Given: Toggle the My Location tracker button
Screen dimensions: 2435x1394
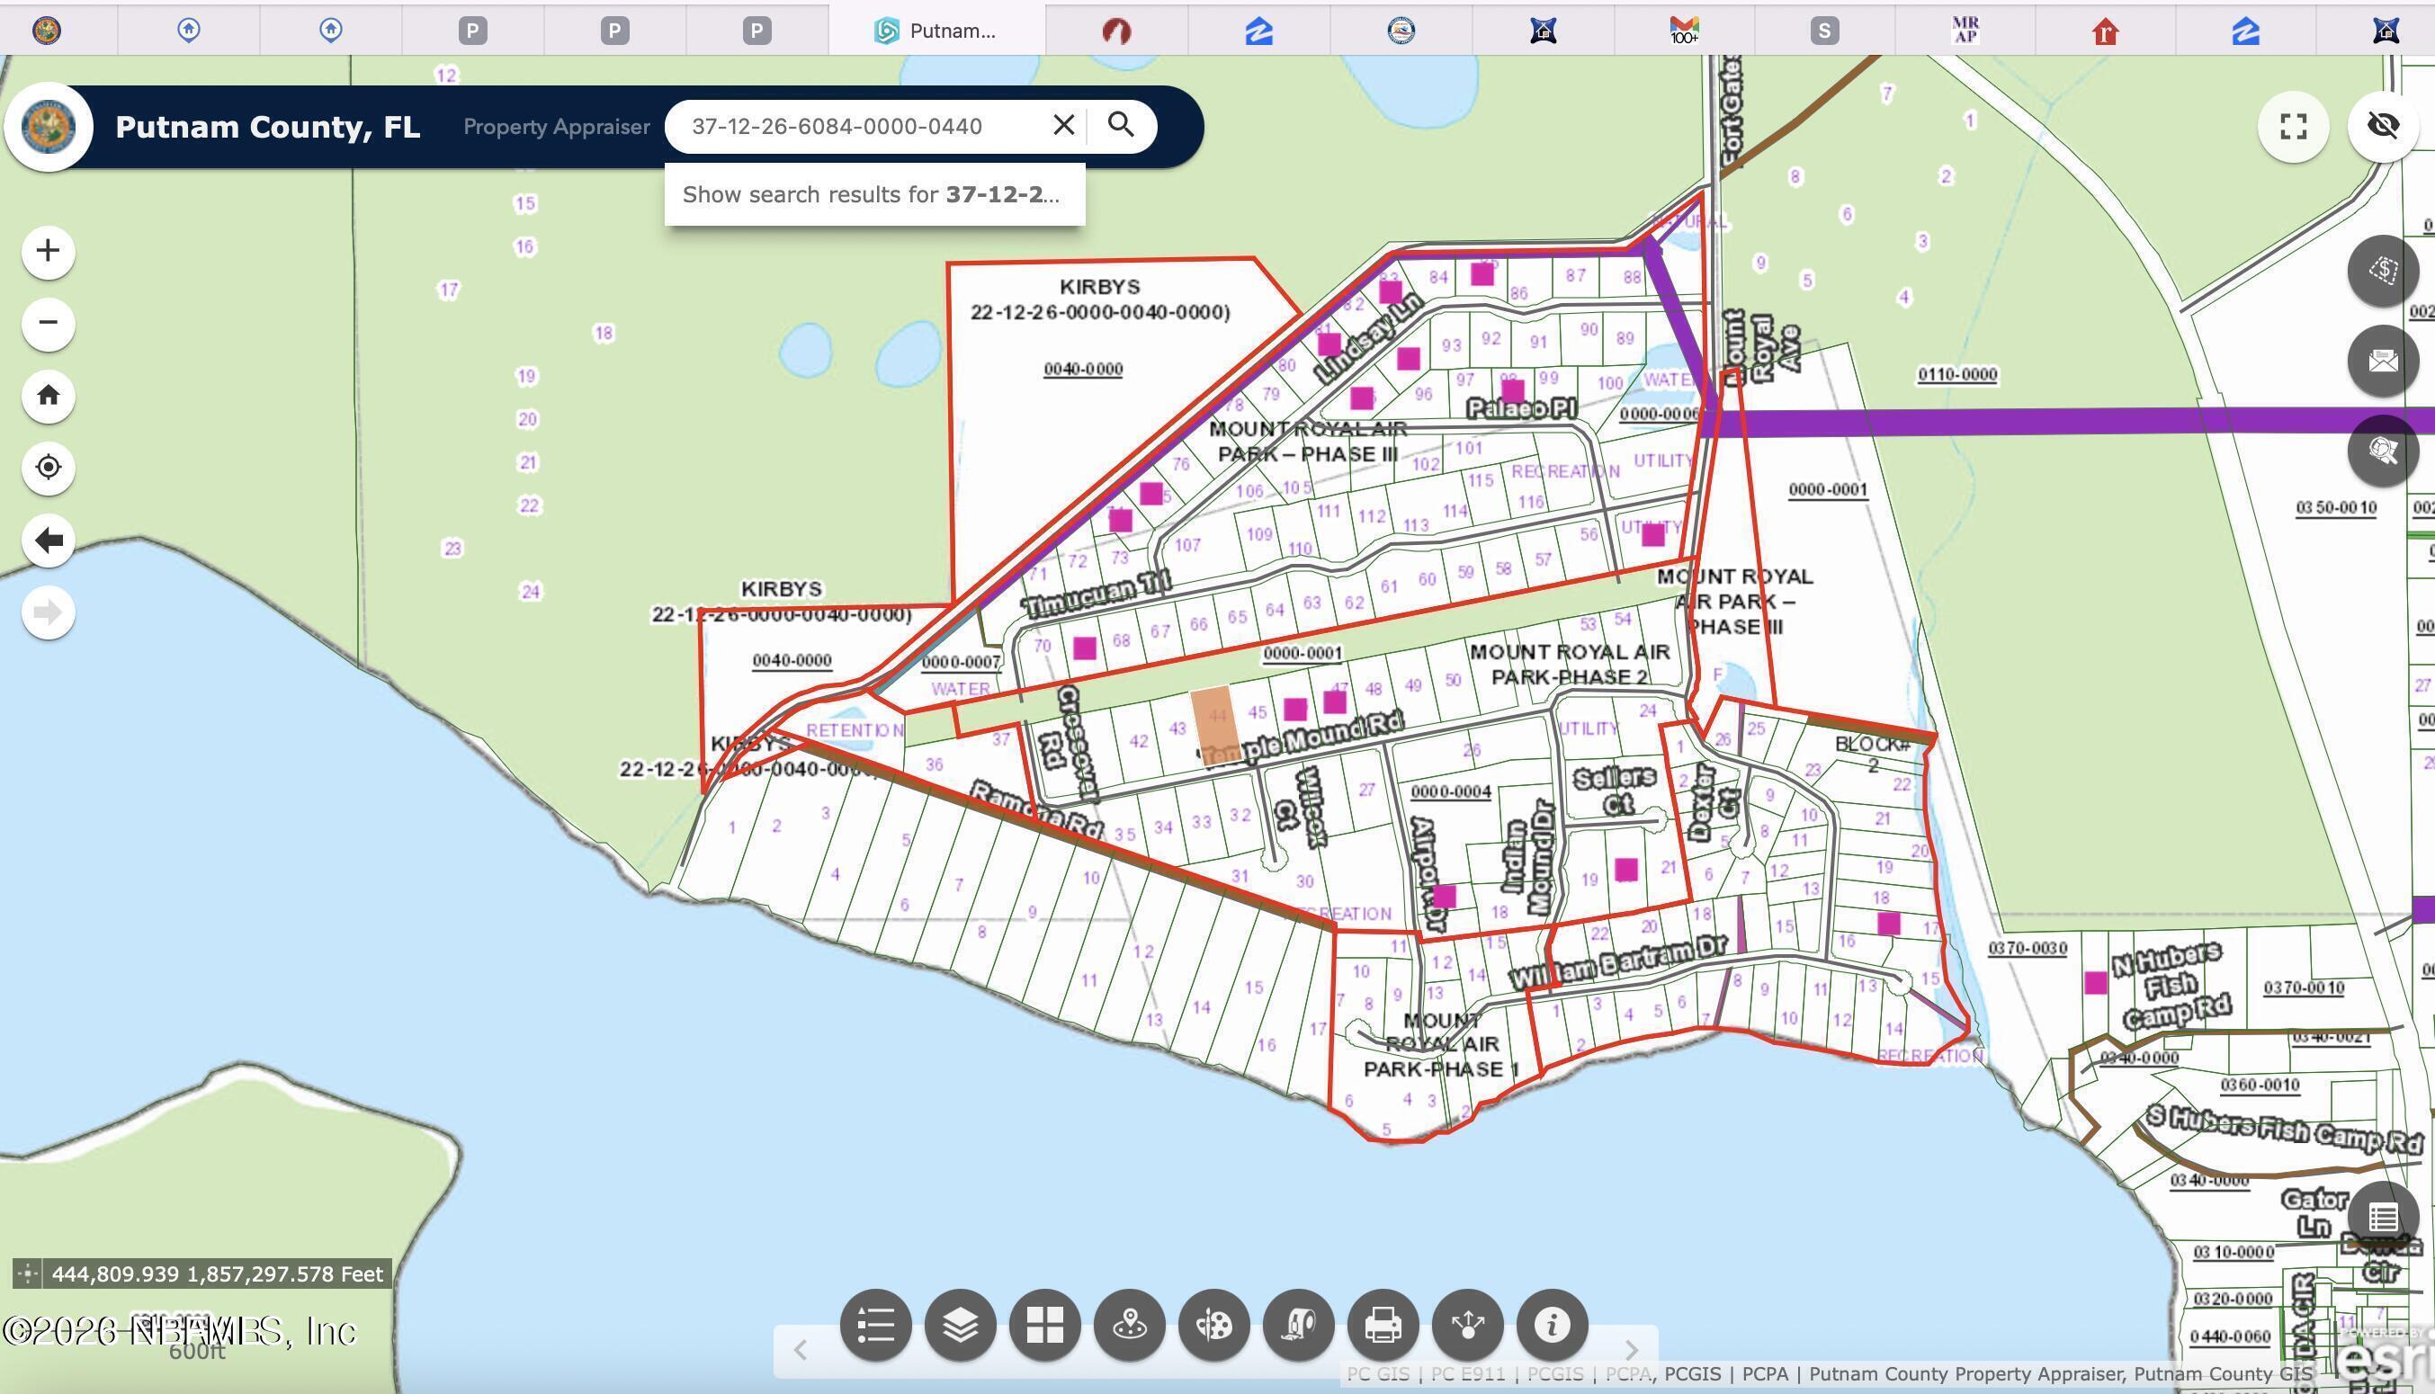Looking at the screenshot, I should [x=48, y=468].
